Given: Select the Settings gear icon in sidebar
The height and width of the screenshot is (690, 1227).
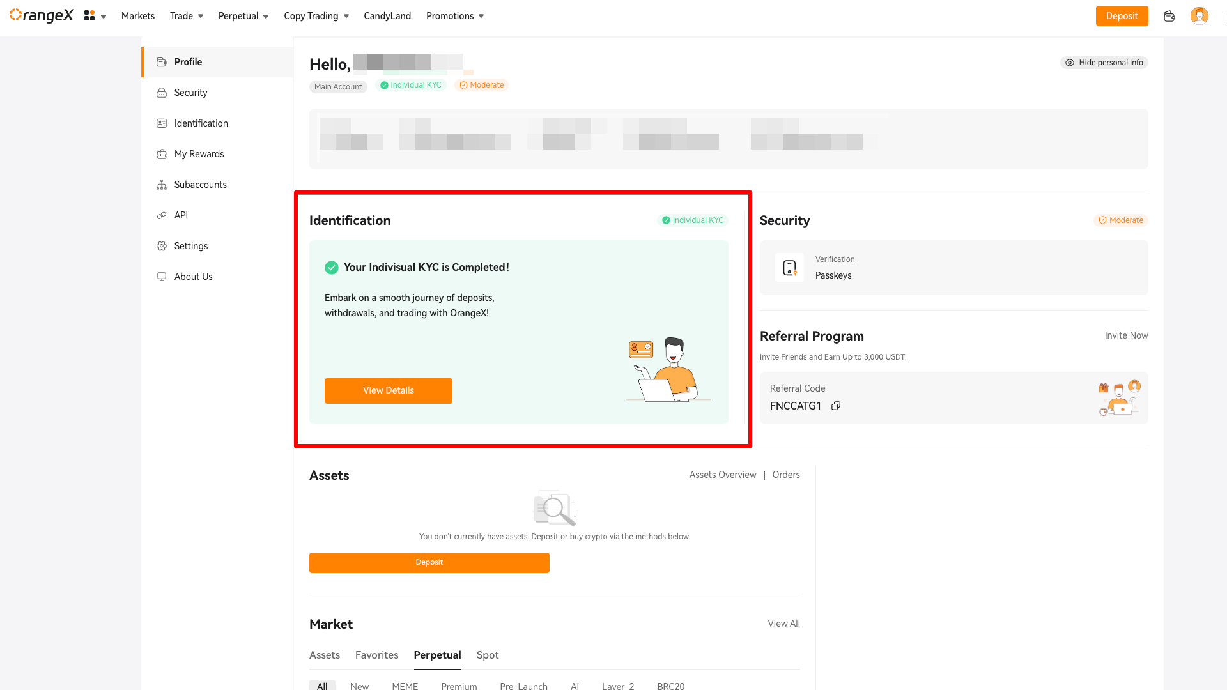Looking at the screenshot, I should pyautogui.click(x=162, y=246).
